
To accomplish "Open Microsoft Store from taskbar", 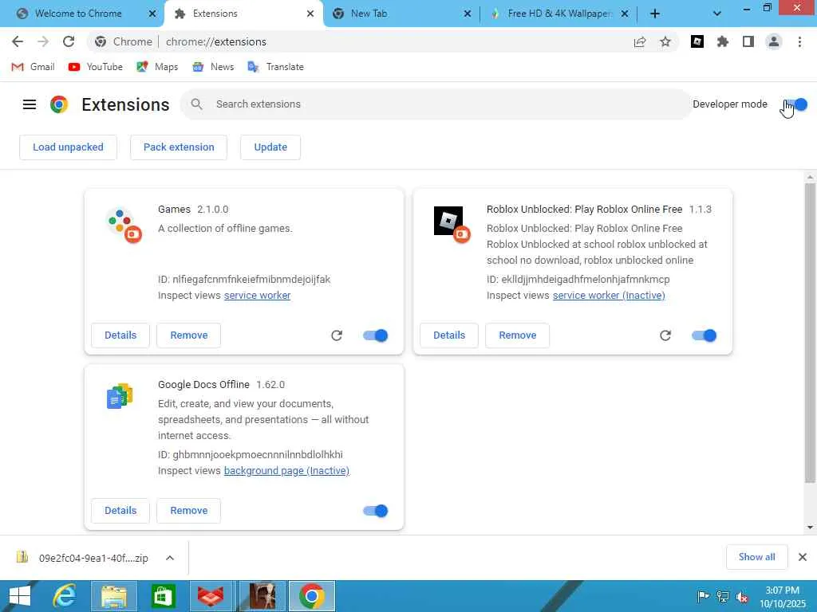I will point(163,596).
